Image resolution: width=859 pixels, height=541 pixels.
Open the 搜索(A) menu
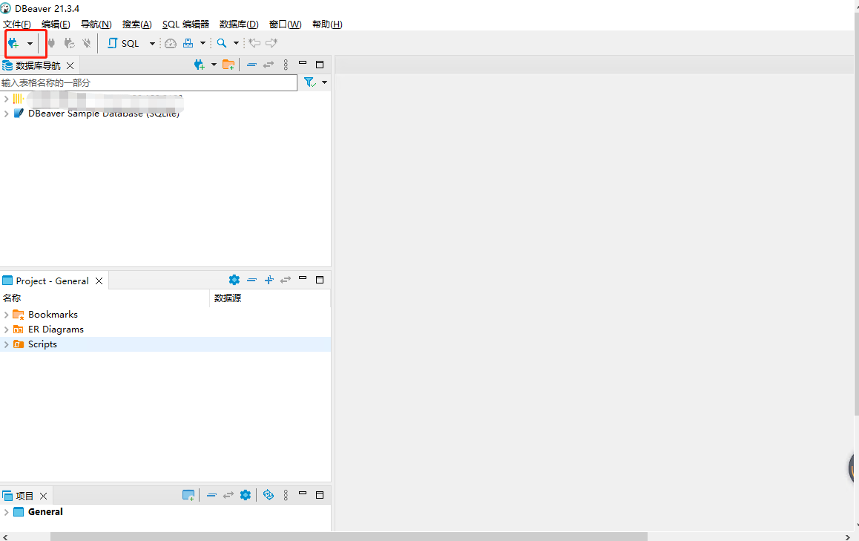pos(137,24)
